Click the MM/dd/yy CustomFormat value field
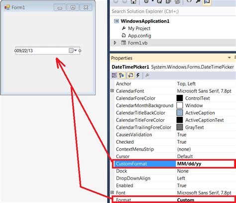Screen dimensions: 236x203 coord(205,164)
